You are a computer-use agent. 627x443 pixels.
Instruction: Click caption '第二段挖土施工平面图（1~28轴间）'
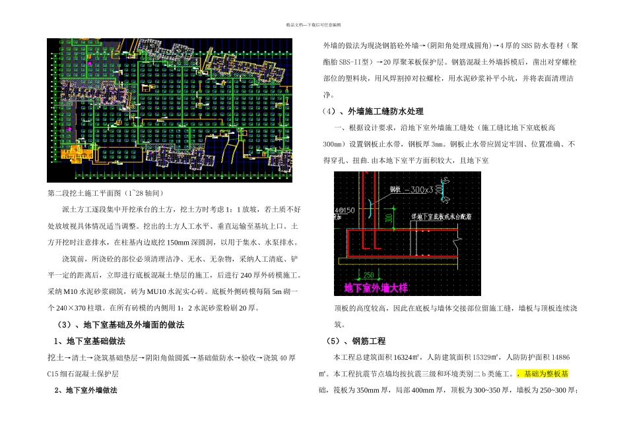(x=106, y=193)
